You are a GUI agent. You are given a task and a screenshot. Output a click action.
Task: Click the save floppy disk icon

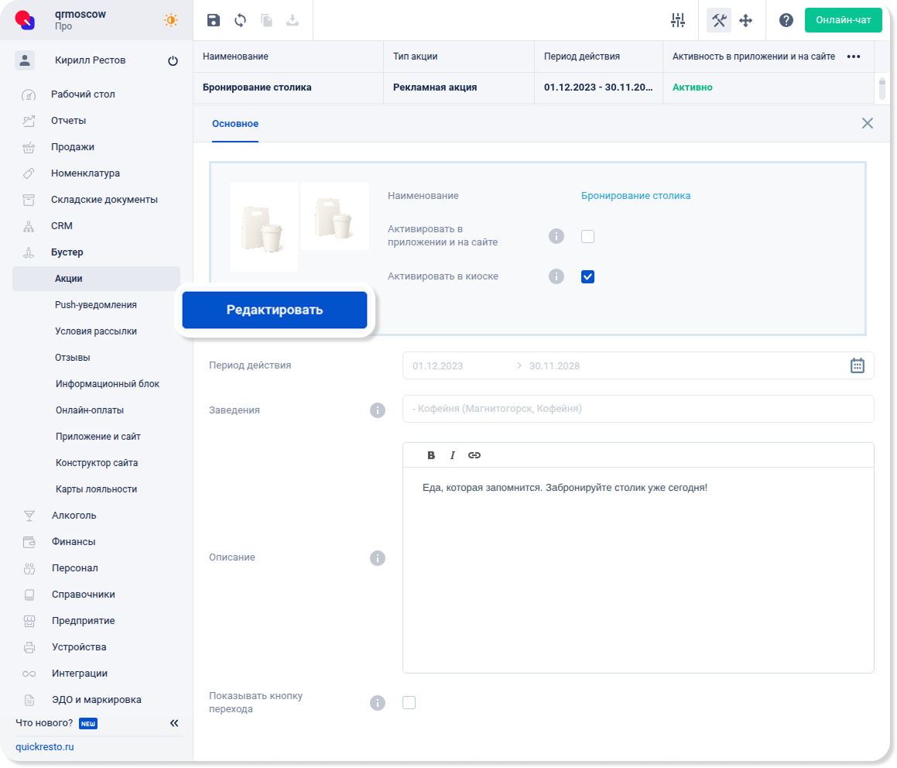click(x=214, y=21)
